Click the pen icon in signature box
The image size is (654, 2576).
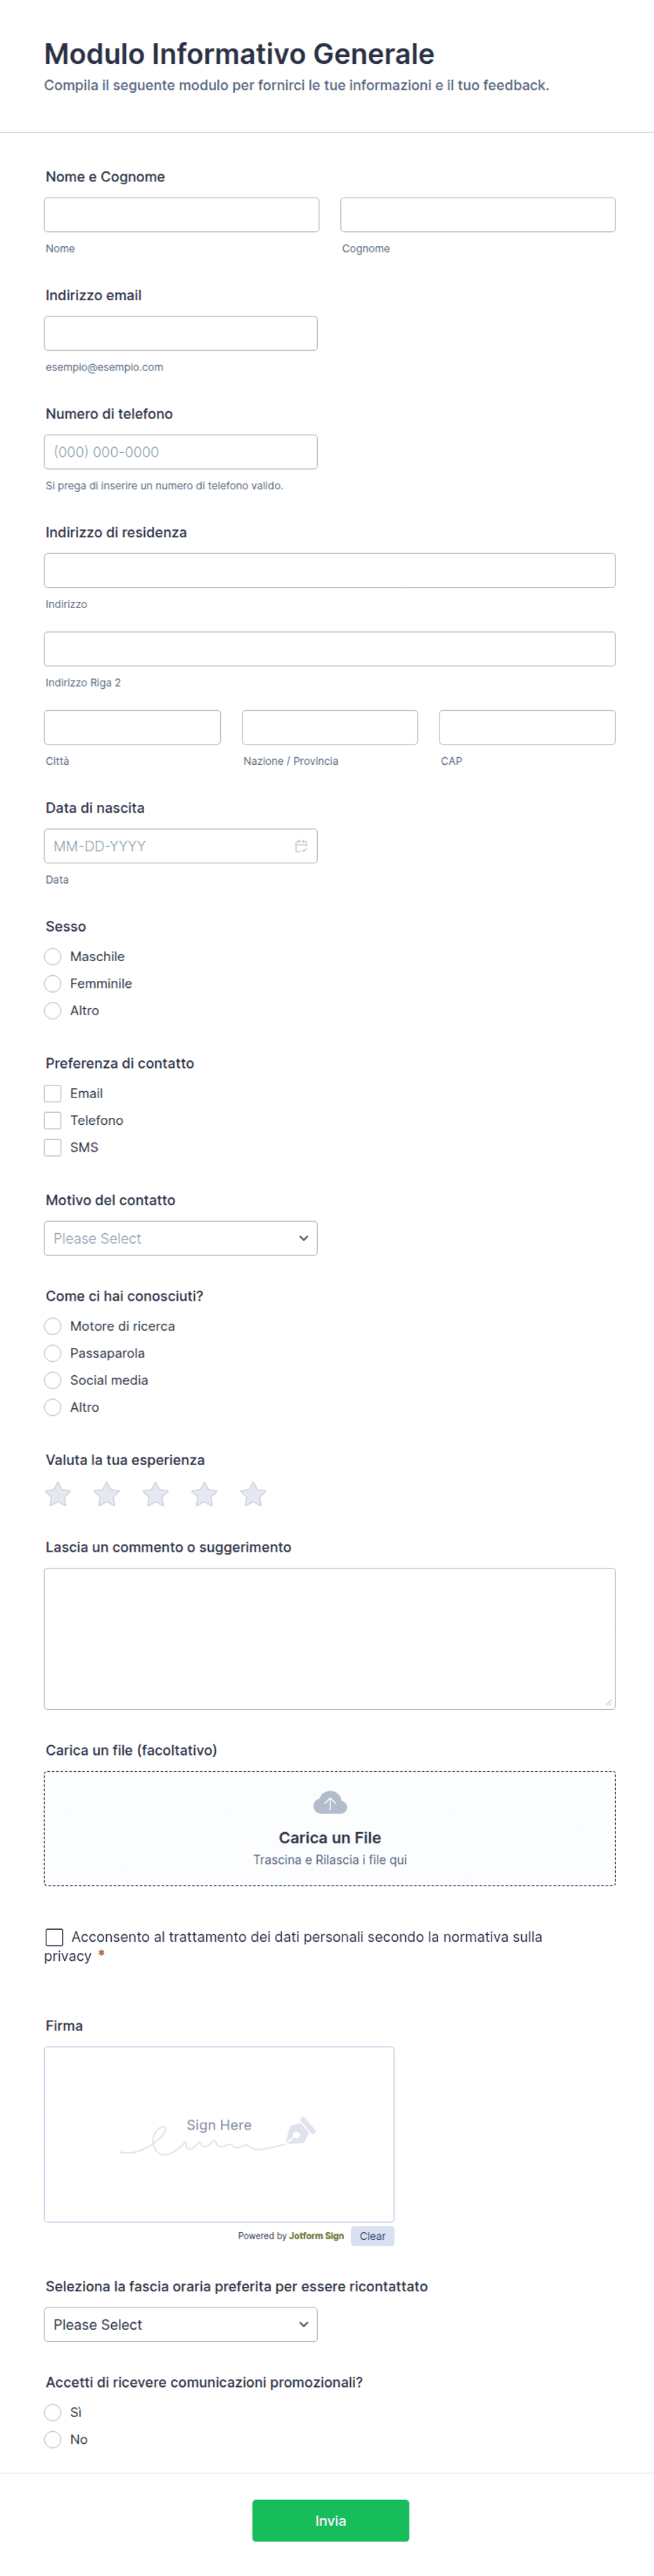click(300, 2131)
